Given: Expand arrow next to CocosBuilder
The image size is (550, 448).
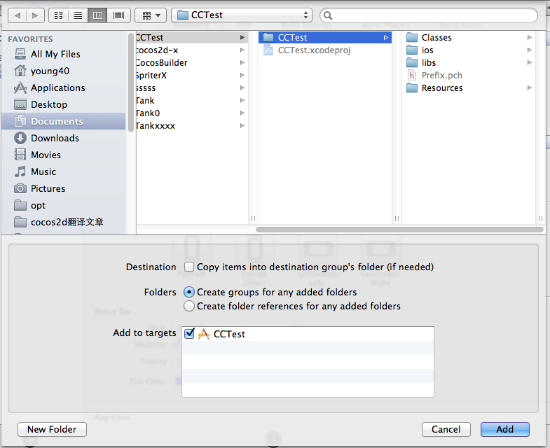Looking at the screenshot, I should [x=242, y=63].
